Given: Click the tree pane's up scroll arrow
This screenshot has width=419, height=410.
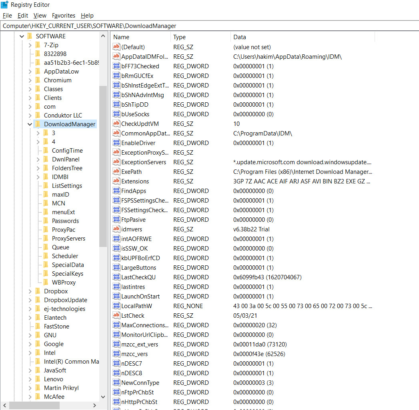Looking at the screenshot, I should point(103,36).
